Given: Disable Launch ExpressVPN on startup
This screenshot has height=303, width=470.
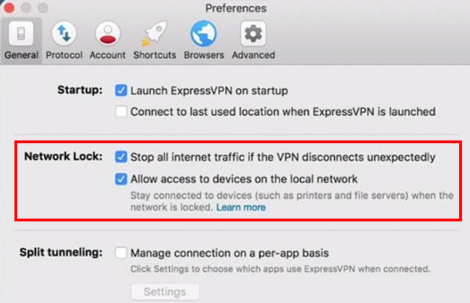Looking at the screenshot, I should point(121,90).
